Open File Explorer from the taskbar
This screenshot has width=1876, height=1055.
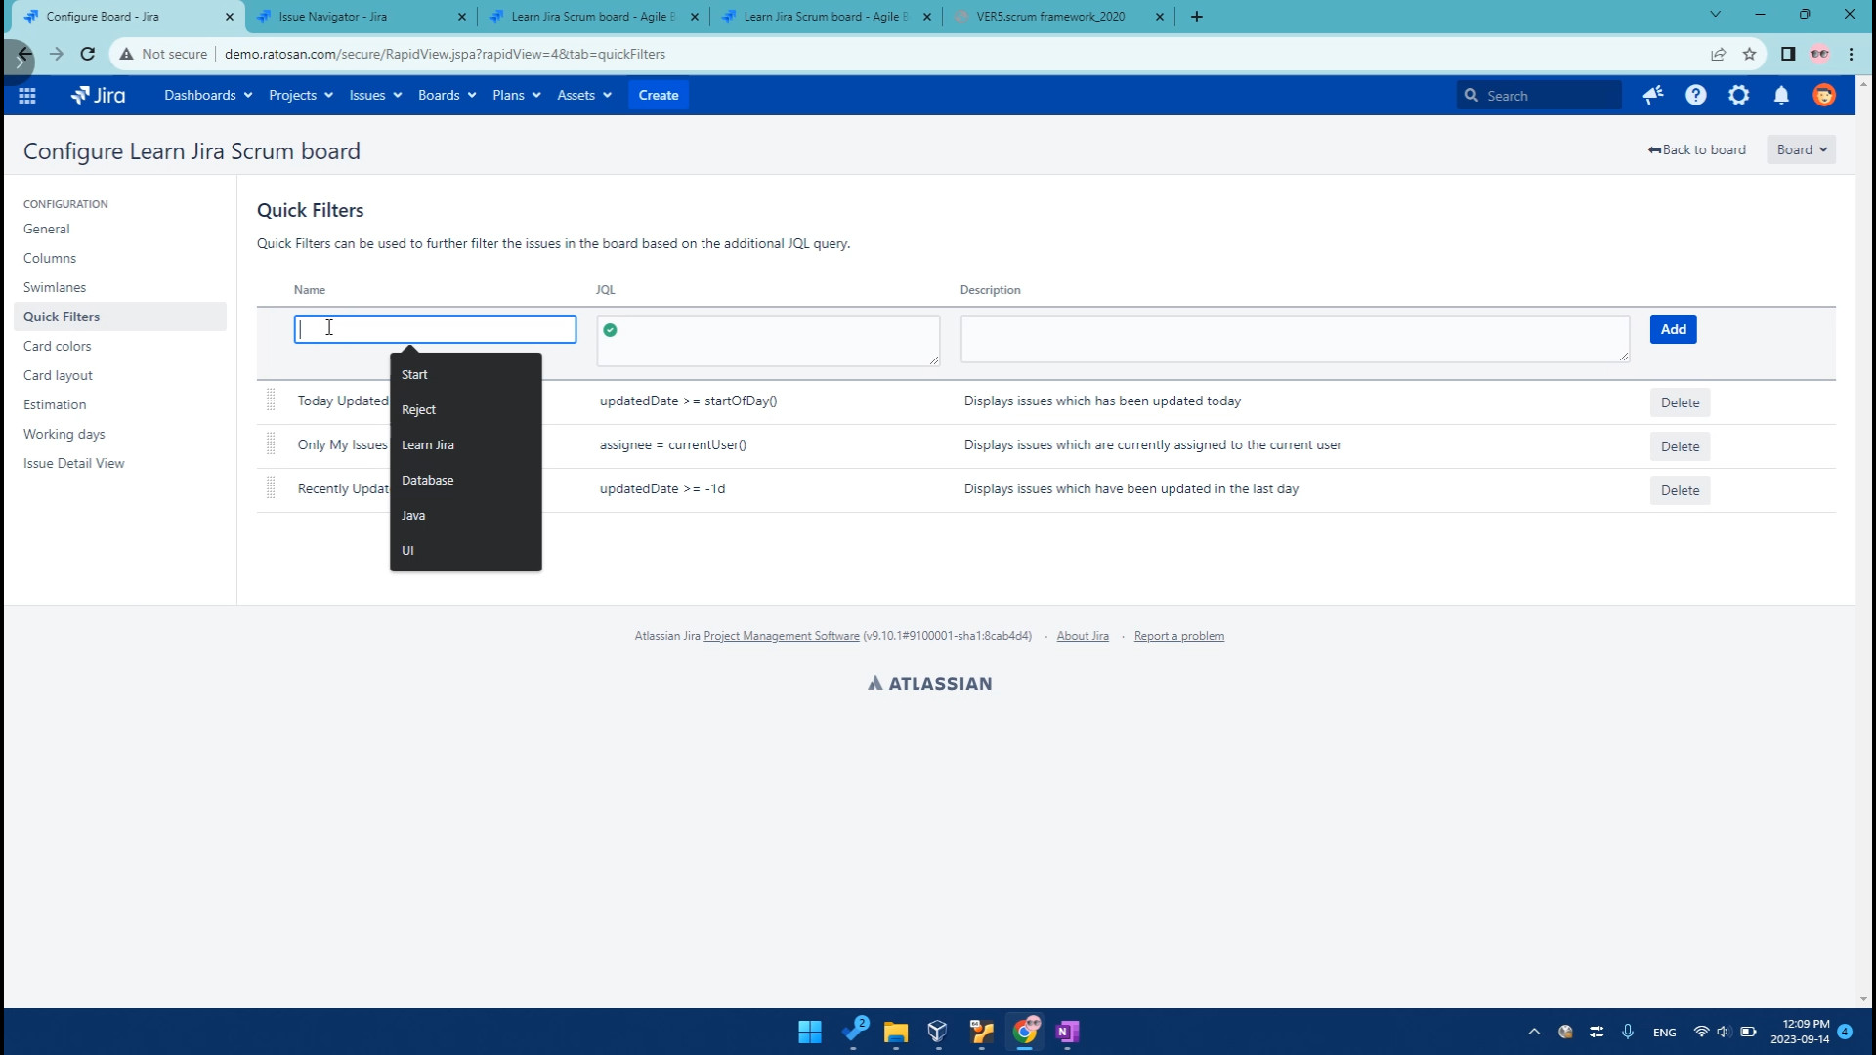click(x=896, y=1032)
